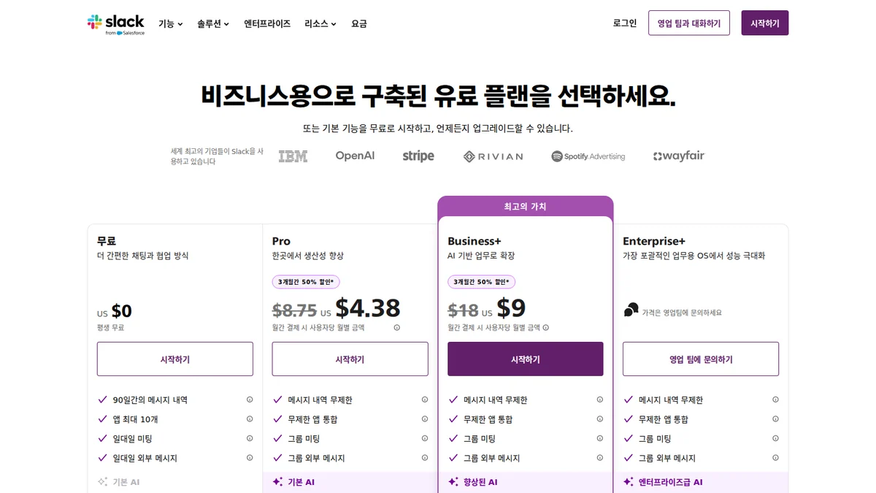Click 기본 AI sparkle icon in 무료 card
This screenshot has height=493, width=876.
click(102, 482)
